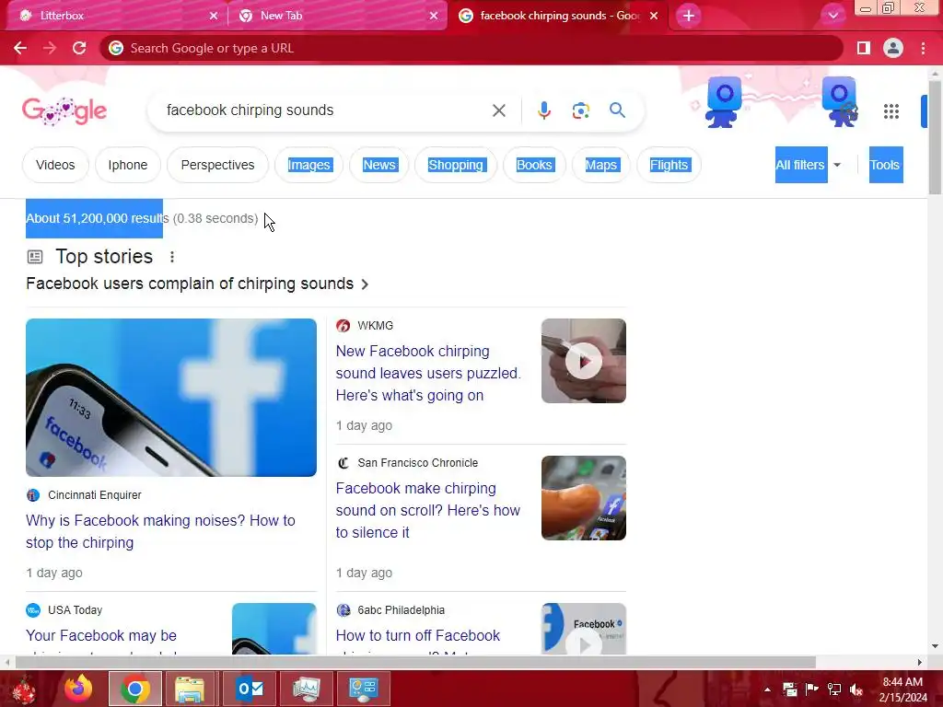943x707 pixels.
Task: Open the Chrome three-dot menu
Action: (923, 48)
